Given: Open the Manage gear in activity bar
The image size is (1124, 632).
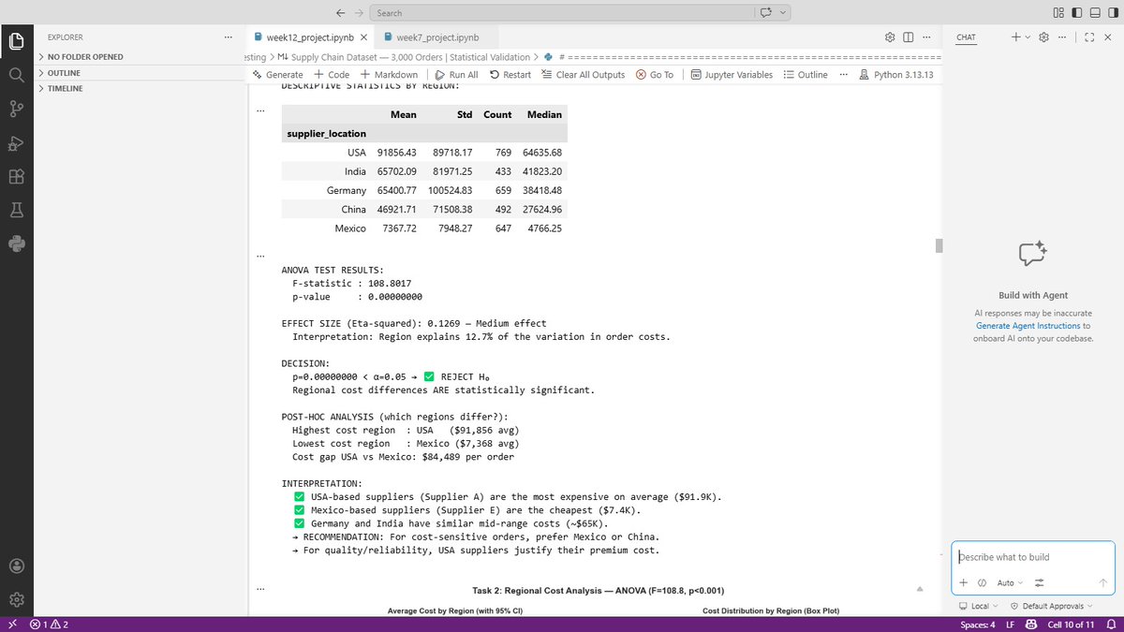Looking at the screenshot, I should click(x=16, y=599).
